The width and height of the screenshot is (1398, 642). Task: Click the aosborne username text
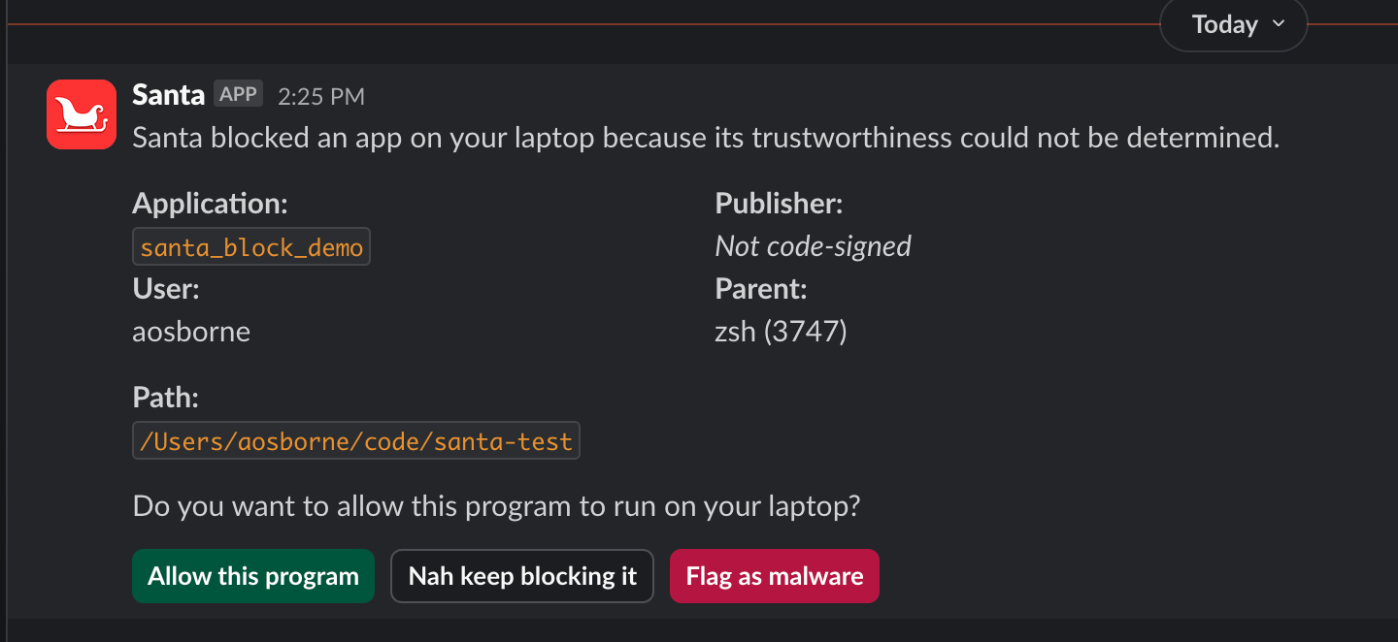point(190,331)
